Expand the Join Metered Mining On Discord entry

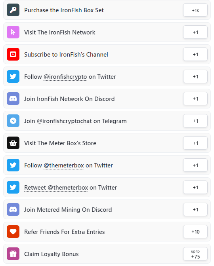[107, 209]
